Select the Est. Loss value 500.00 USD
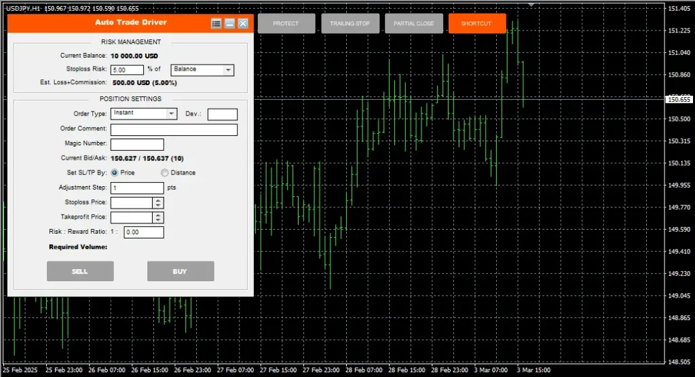The height and width of the screenshot is (377, 695). coord(145,83)
